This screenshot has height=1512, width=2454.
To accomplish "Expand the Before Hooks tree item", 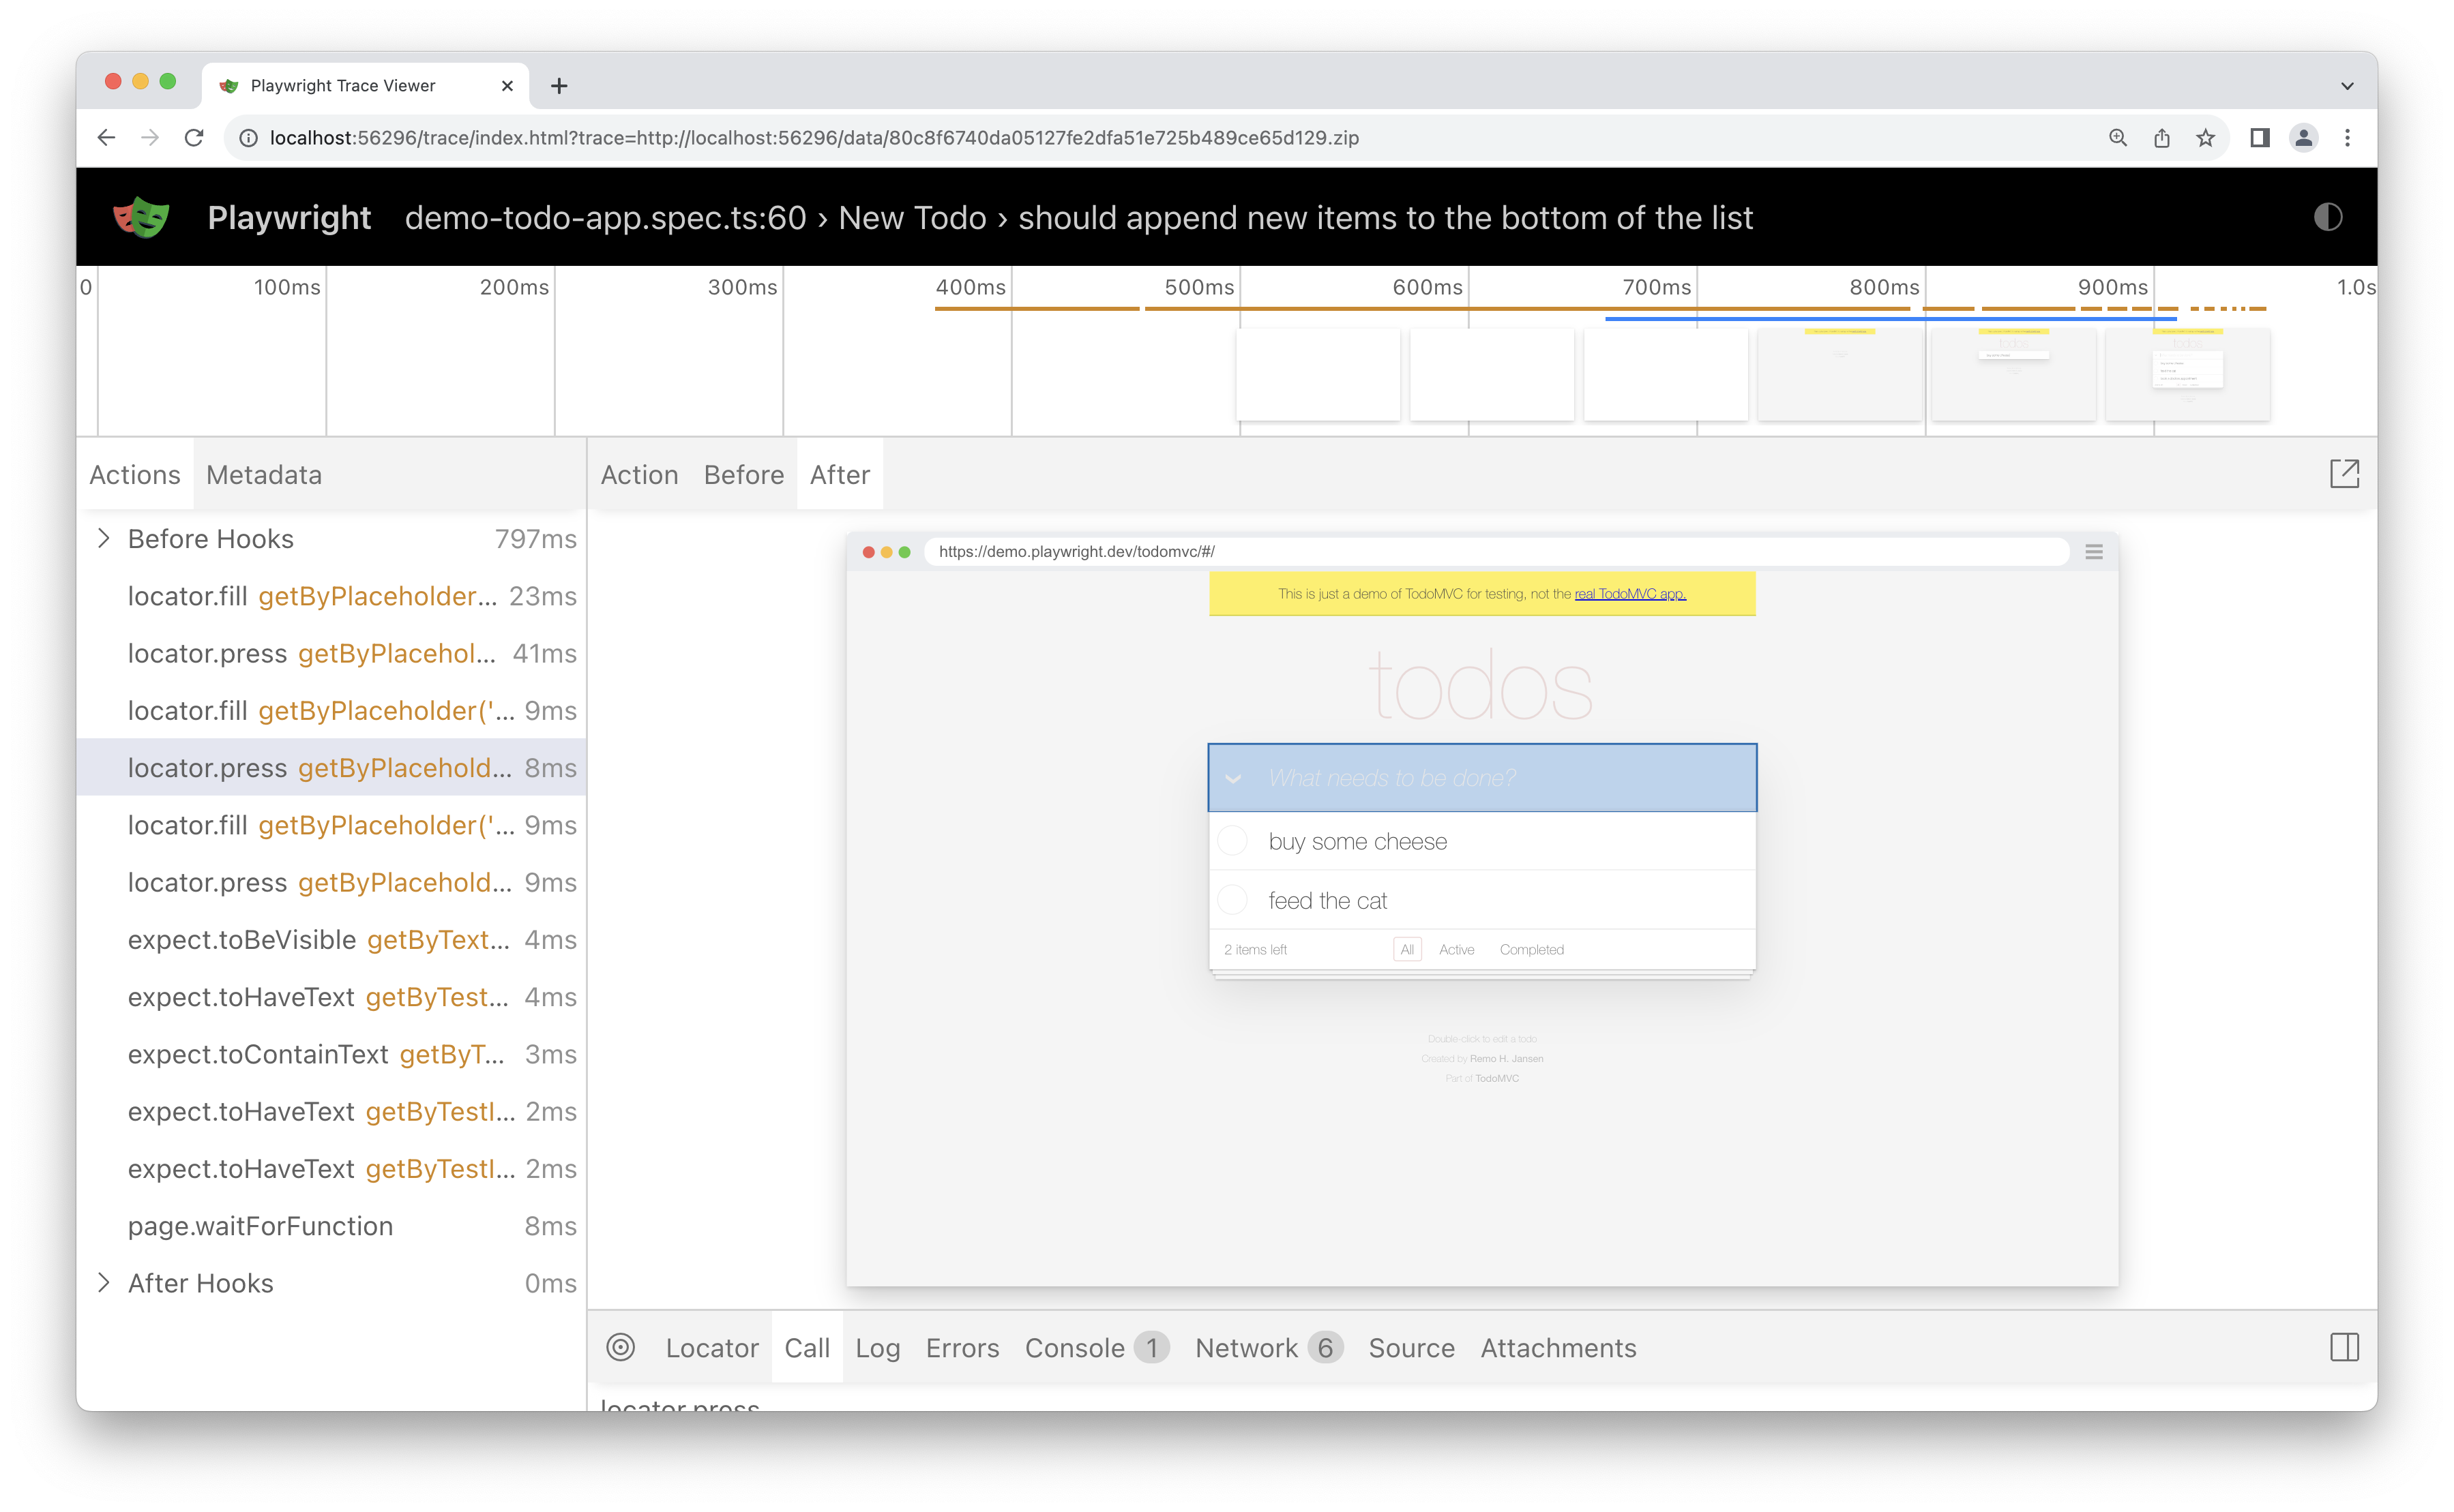I will [104, 539].
